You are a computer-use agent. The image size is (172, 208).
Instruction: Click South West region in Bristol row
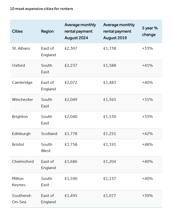(x=47, y=148)
